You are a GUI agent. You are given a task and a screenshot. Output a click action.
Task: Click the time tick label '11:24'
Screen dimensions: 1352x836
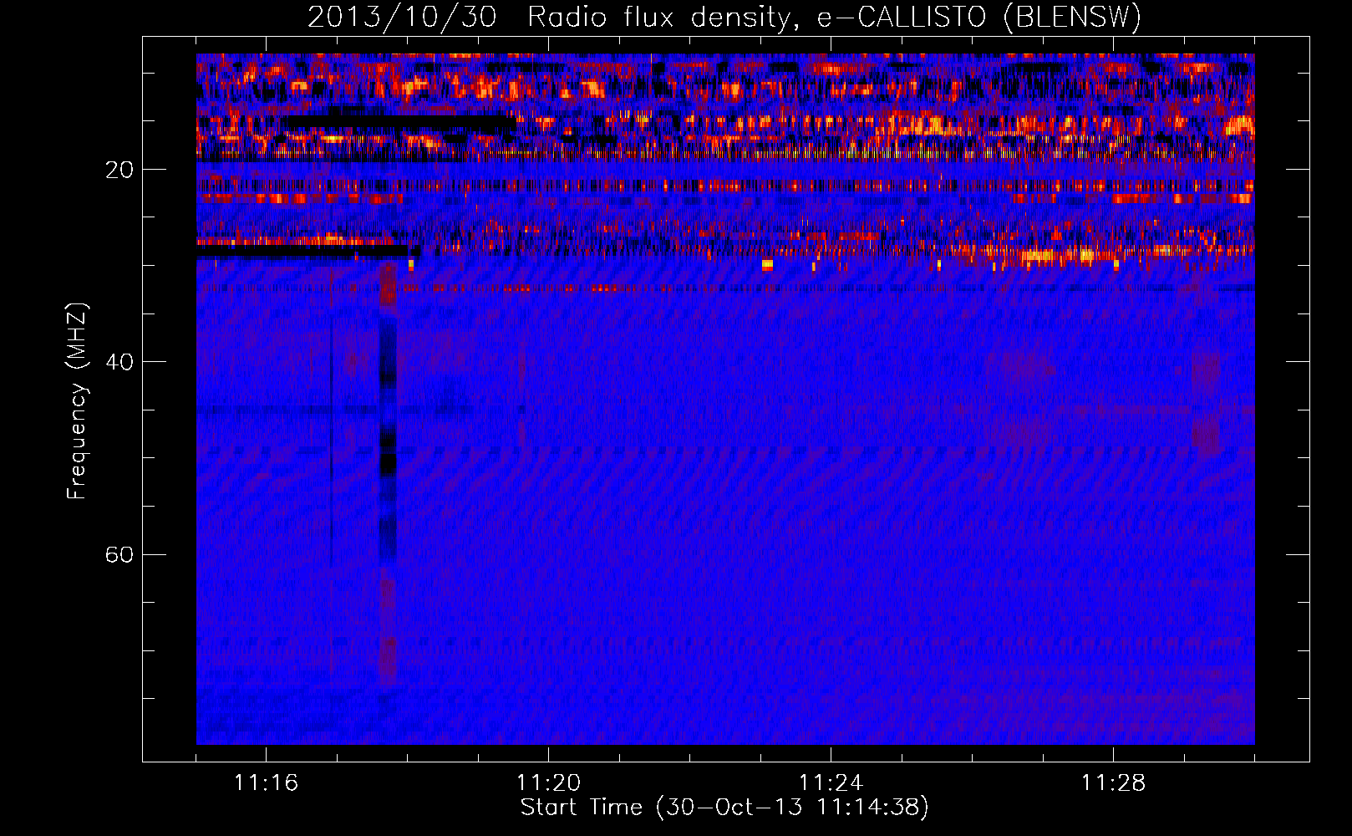coord(831,782)
